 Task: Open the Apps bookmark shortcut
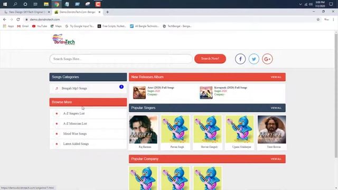8,26
